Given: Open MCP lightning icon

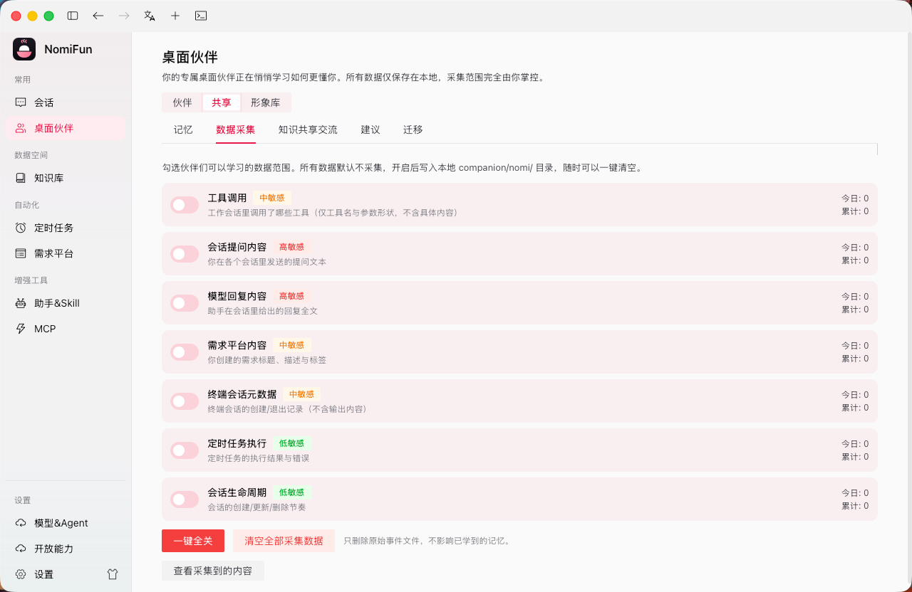Looking at the screenshot, I should [x=21, y=329].
